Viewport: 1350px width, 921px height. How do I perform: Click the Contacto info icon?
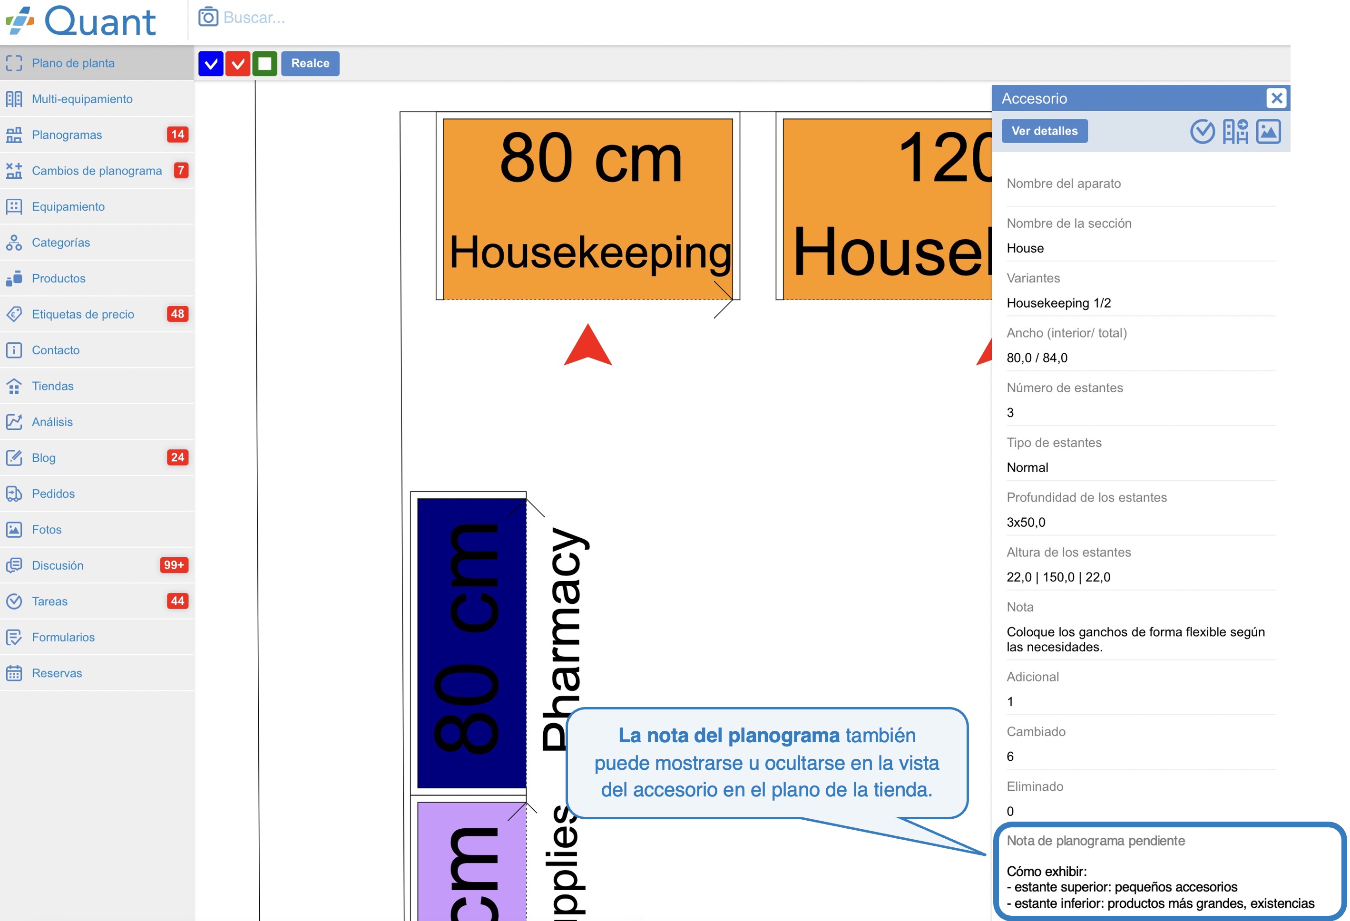pos(14,350)
